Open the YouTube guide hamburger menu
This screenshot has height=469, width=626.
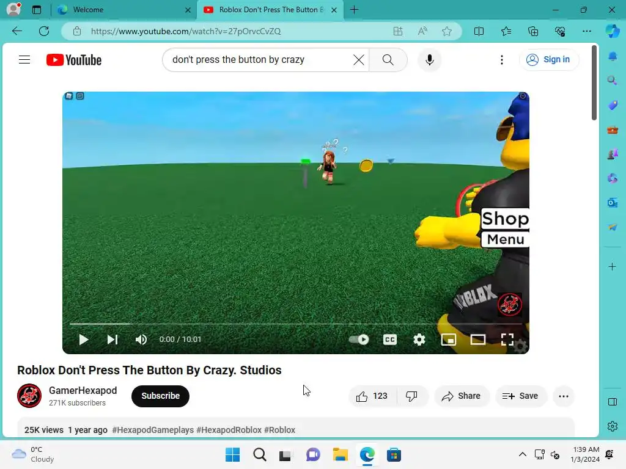24,60
